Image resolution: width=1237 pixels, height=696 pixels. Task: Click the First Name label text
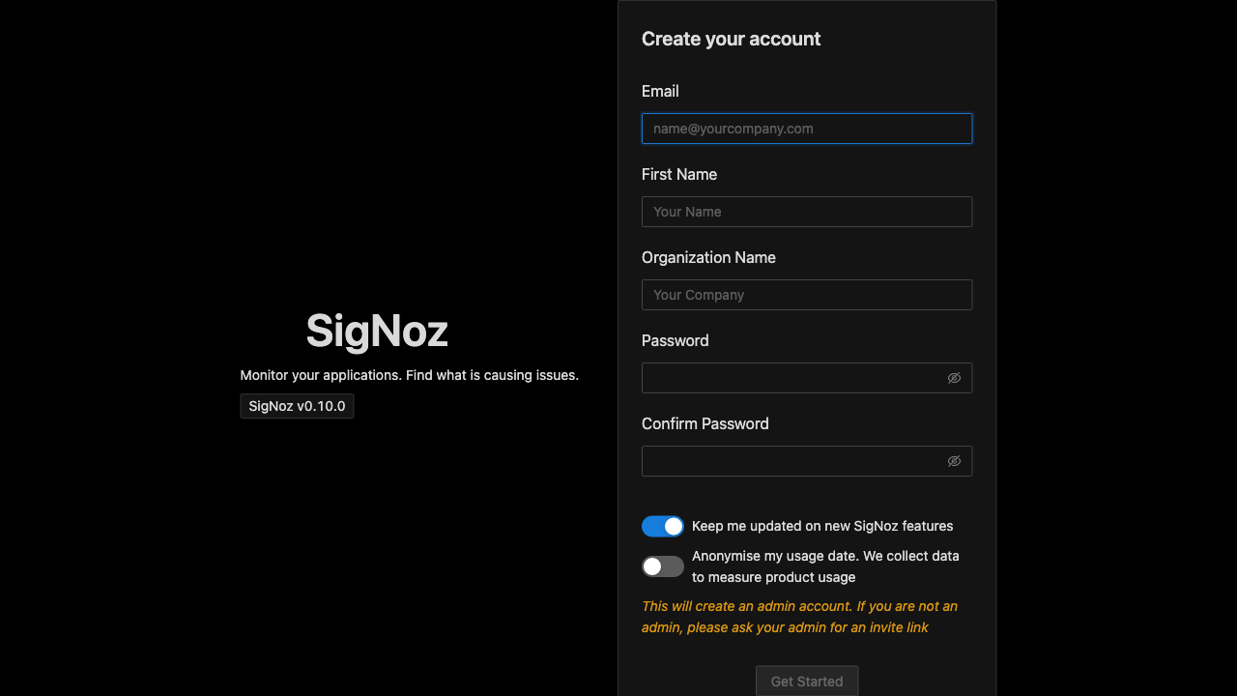coord(679,174)
